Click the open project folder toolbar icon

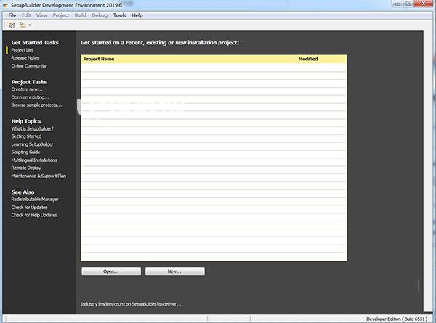pyautogui.click(x=23, y=25)
